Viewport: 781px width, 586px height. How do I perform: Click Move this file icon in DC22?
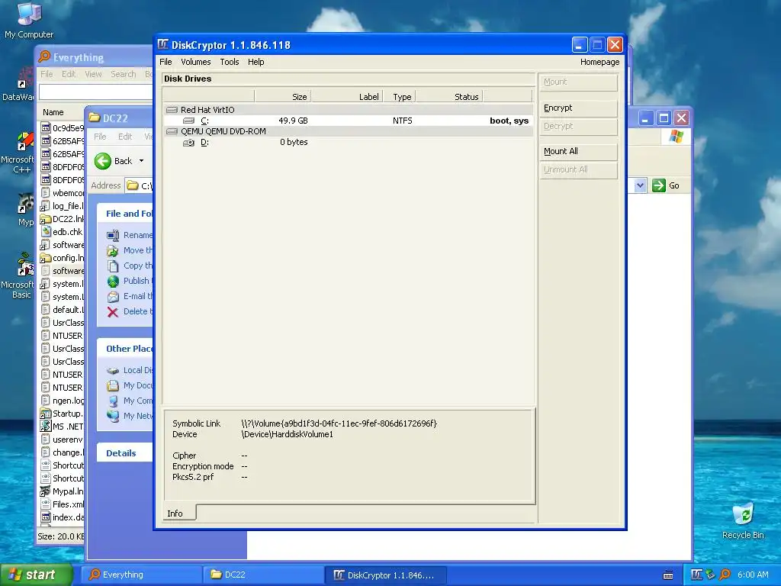click(113, 250)
